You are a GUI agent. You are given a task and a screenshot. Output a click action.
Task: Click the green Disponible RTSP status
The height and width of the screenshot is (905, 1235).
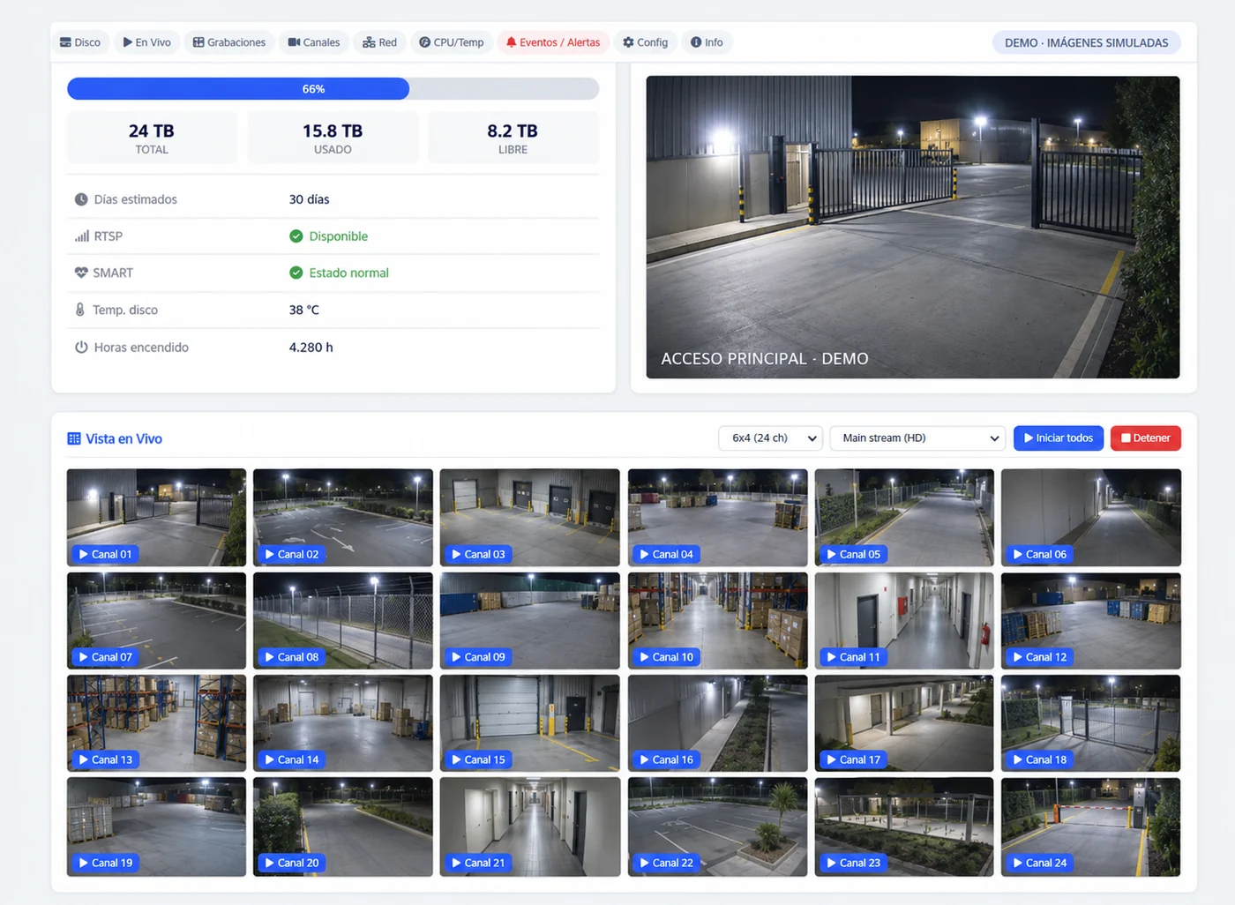[329, 236]
